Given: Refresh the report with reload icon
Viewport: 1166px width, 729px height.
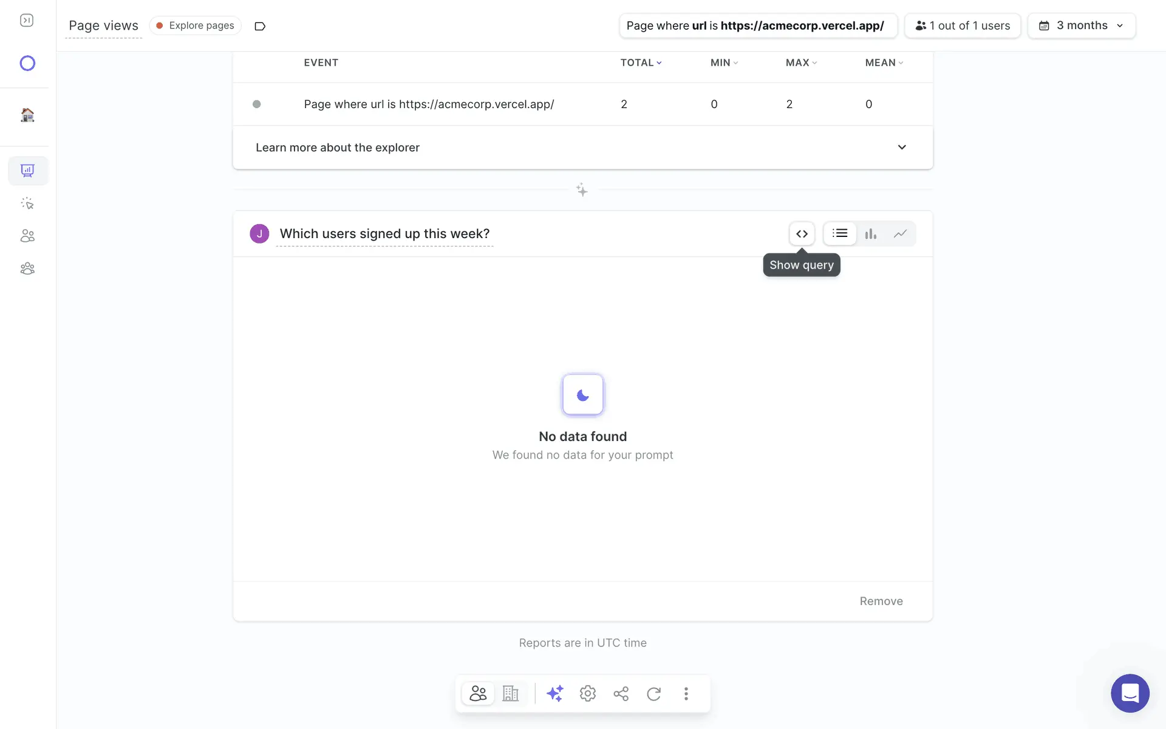Looking at the screenshot, I should (653, 694).
